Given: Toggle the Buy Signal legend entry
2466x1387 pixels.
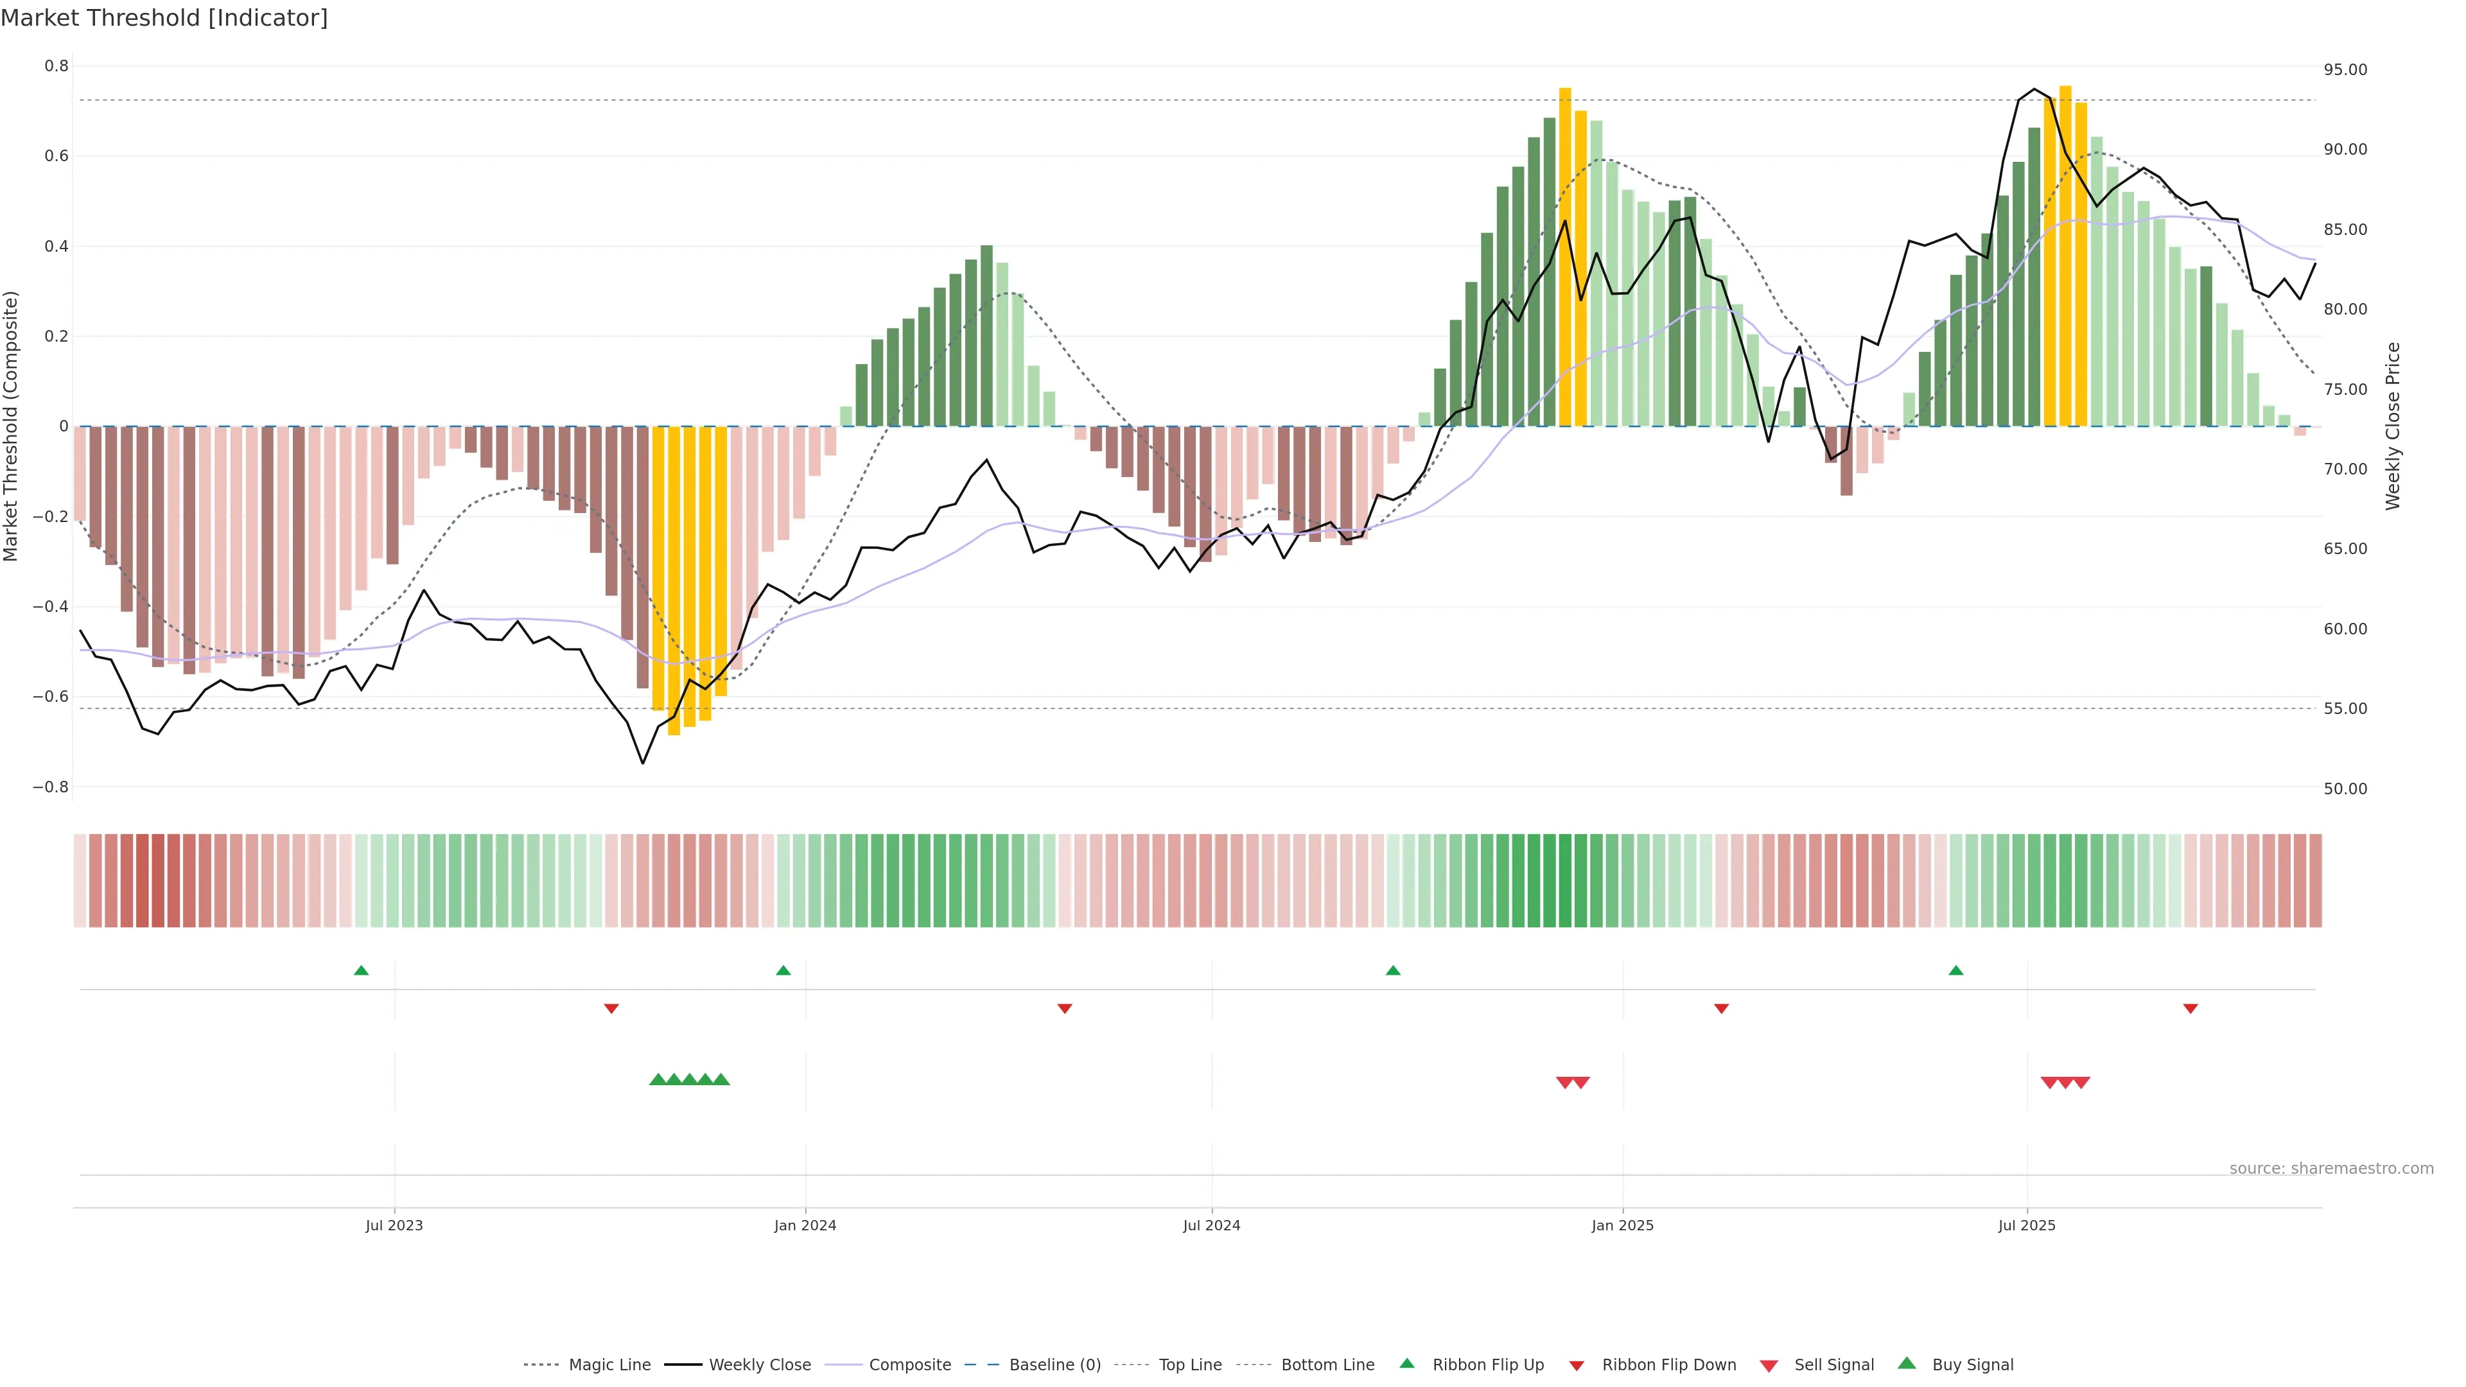Looking at the screenshot, I should (1972, 1365).
